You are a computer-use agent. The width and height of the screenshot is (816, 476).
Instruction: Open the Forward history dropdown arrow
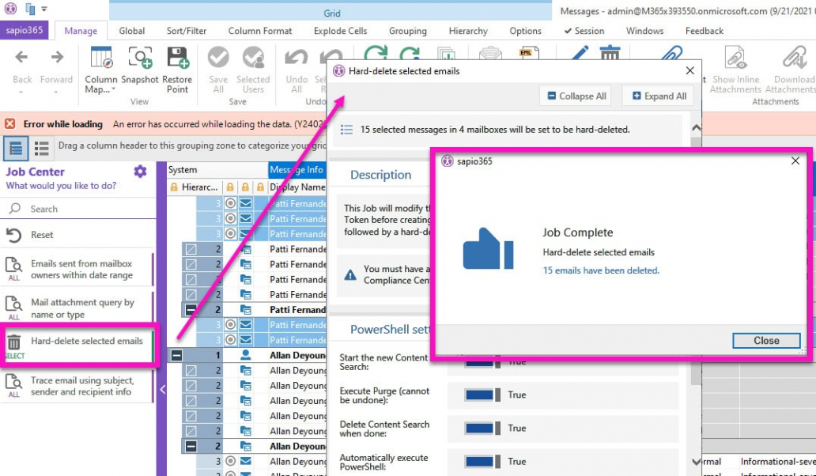point(57,92)
